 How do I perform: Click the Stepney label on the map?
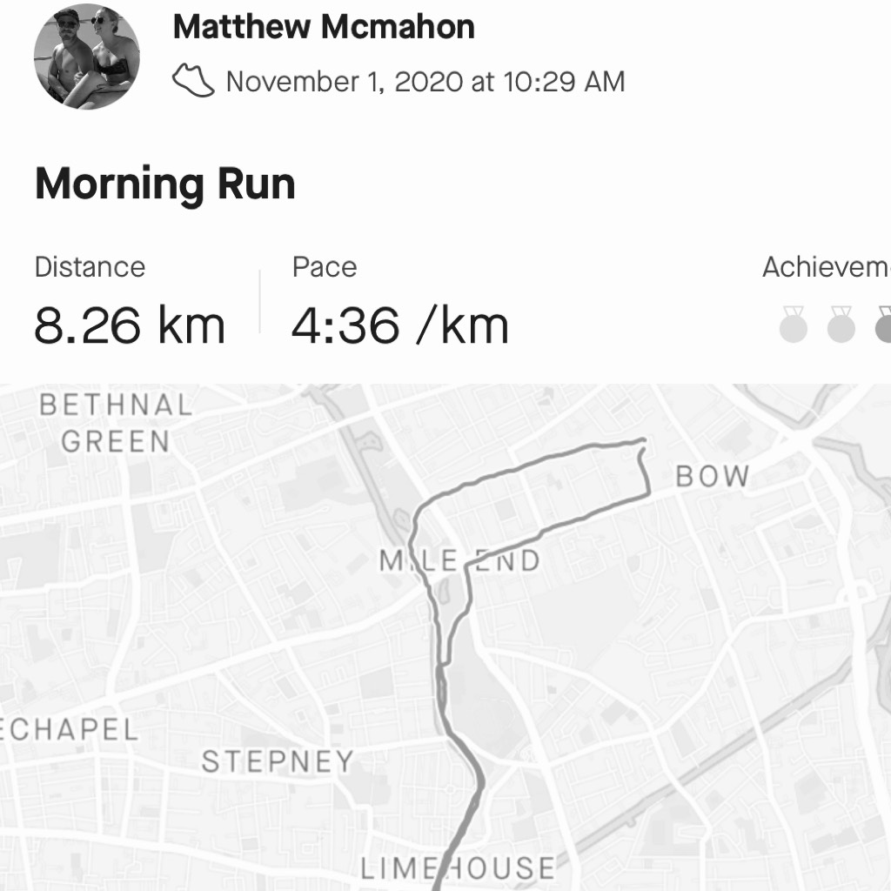tap(278, 761)
